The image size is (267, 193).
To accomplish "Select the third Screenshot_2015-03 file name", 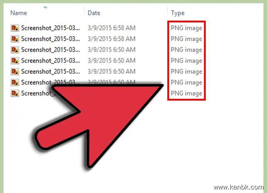I will (51, 50).
